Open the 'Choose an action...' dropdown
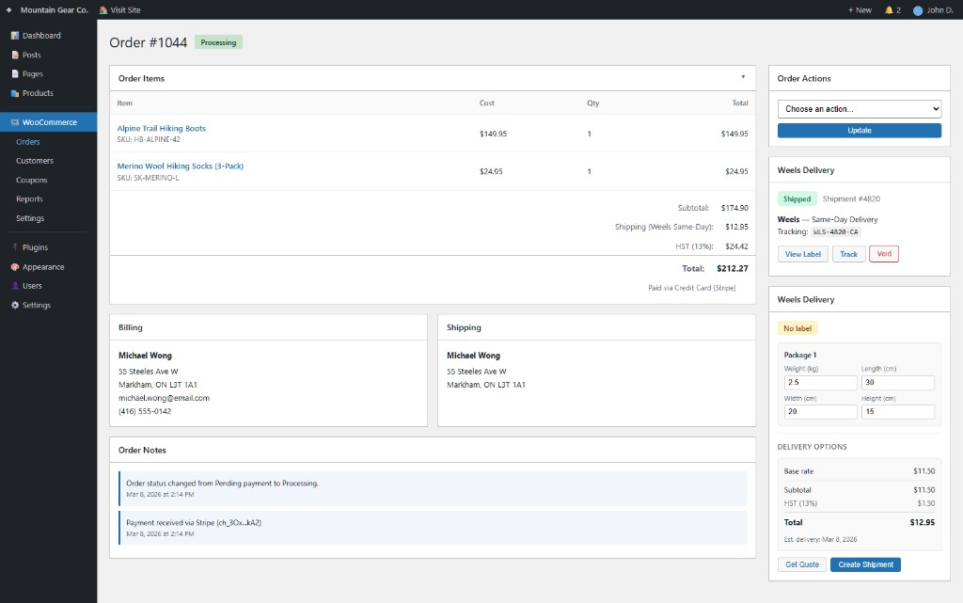 pos(860,108)
